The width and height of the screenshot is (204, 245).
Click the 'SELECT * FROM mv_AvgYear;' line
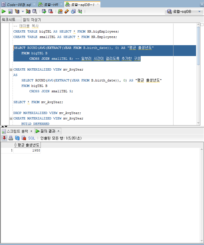click(x=38, y=102)
